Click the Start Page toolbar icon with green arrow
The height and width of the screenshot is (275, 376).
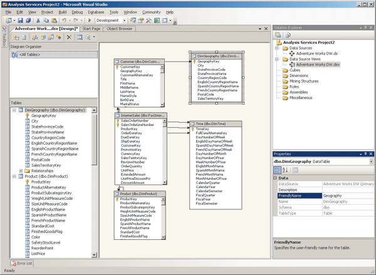[157, 21]
